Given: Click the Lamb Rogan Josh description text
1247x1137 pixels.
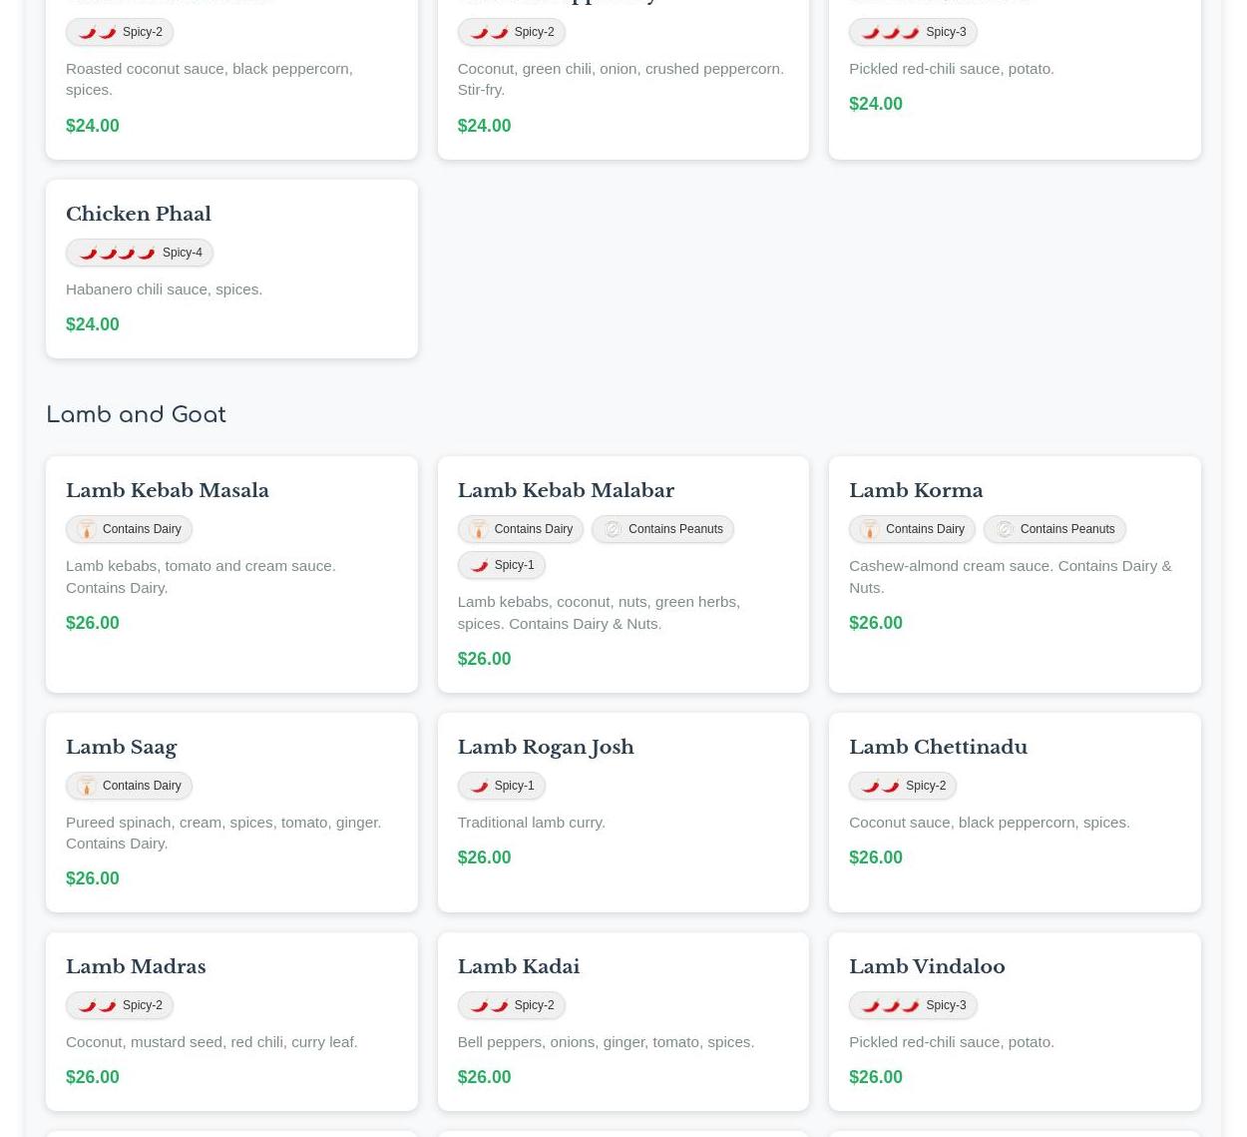Looking at the screenshot, I should [x=531, y=822].
